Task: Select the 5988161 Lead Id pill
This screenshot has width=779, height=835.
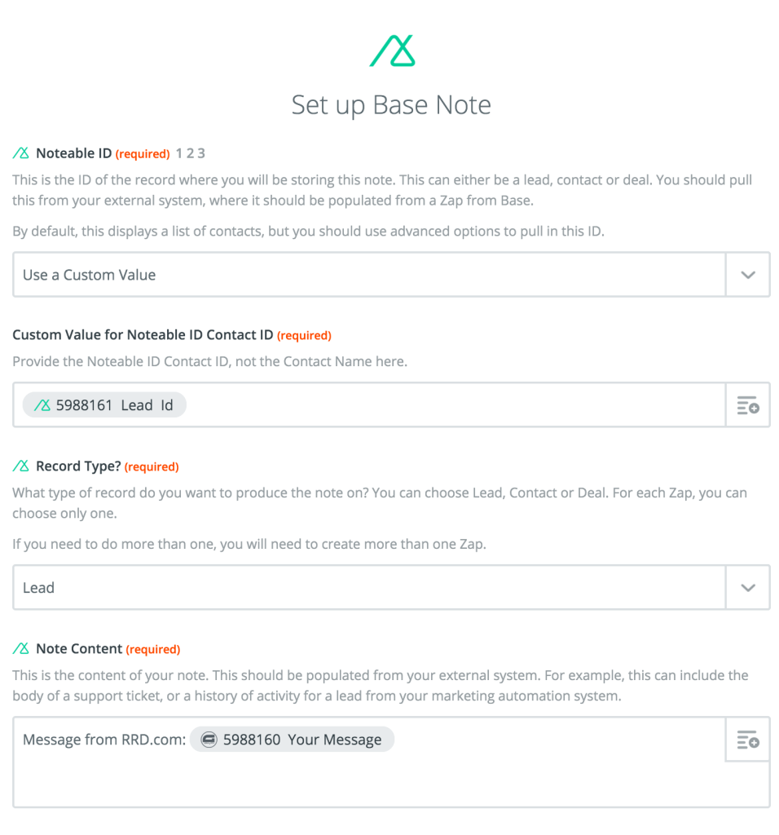Action: 104,405
